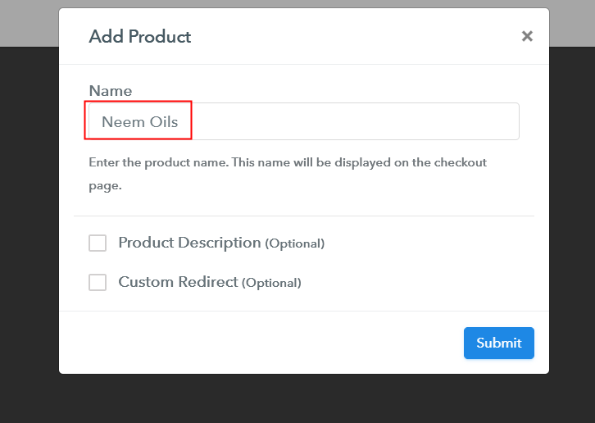Click the 'Custom Redirect (Optional)' label
Image resolution: width=595 pixels, height=423 pixels.
(210, 283)
